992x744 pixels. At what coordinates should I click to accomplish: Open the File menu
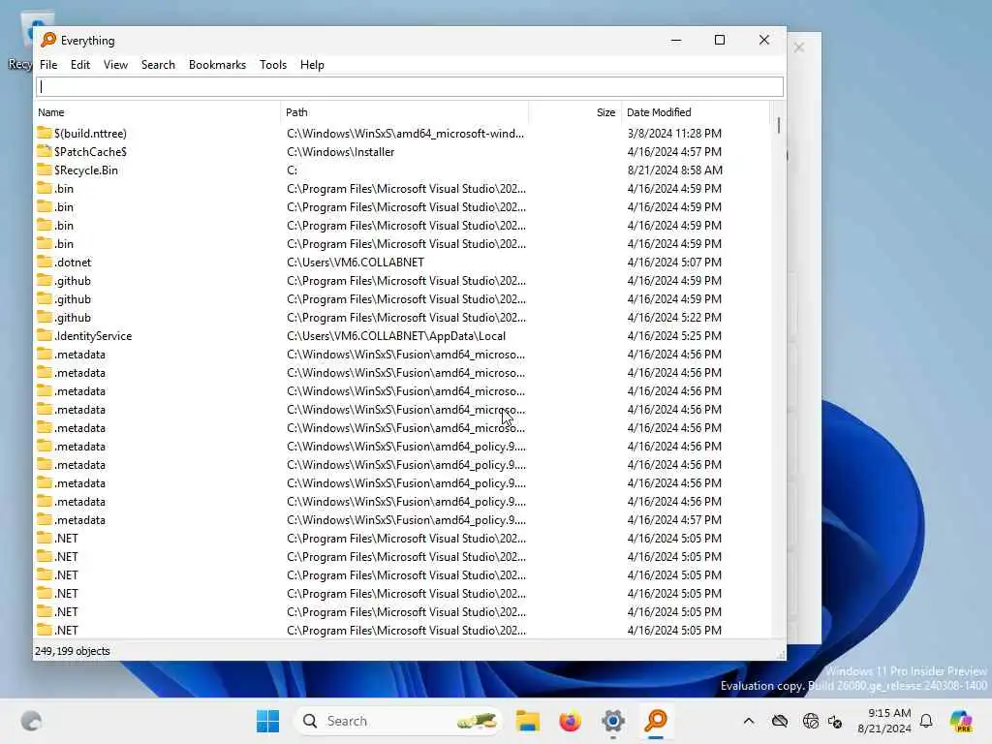click(x=48, y=65)
